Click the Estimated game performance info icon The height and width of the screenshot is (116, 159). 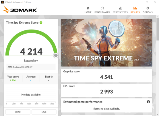coord(148,102)
